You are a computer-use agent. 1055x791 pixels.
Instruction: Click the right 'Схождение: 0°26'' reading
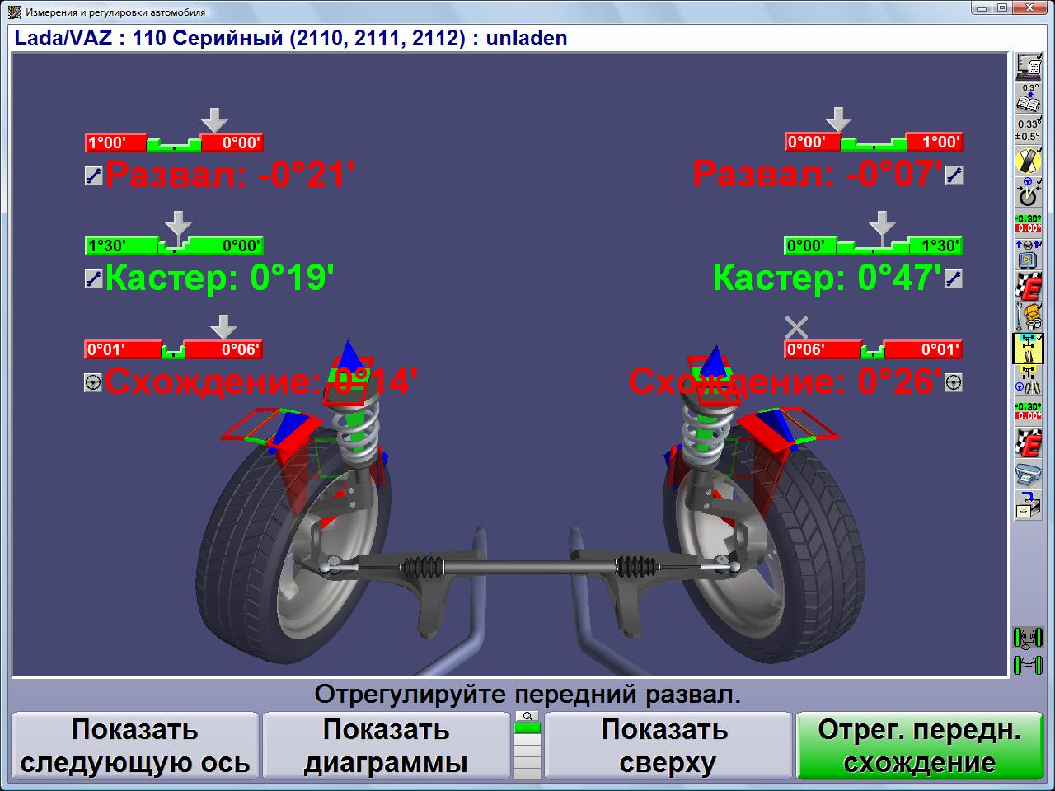point(785,382)
